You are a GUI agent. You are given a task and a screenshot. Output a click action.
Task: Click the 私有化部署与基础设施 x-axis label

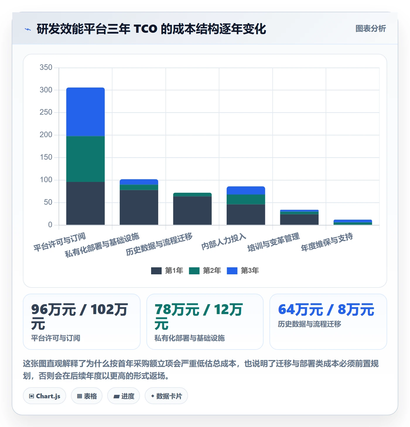tap(102, 245)
